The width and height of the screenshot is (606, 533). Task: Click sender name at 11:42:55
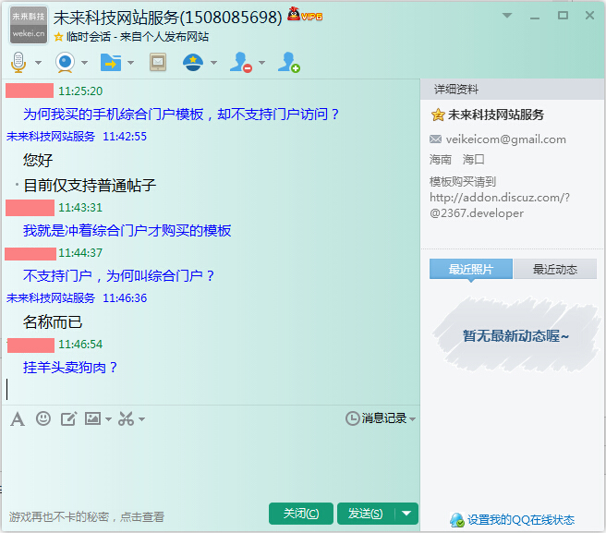51,136
